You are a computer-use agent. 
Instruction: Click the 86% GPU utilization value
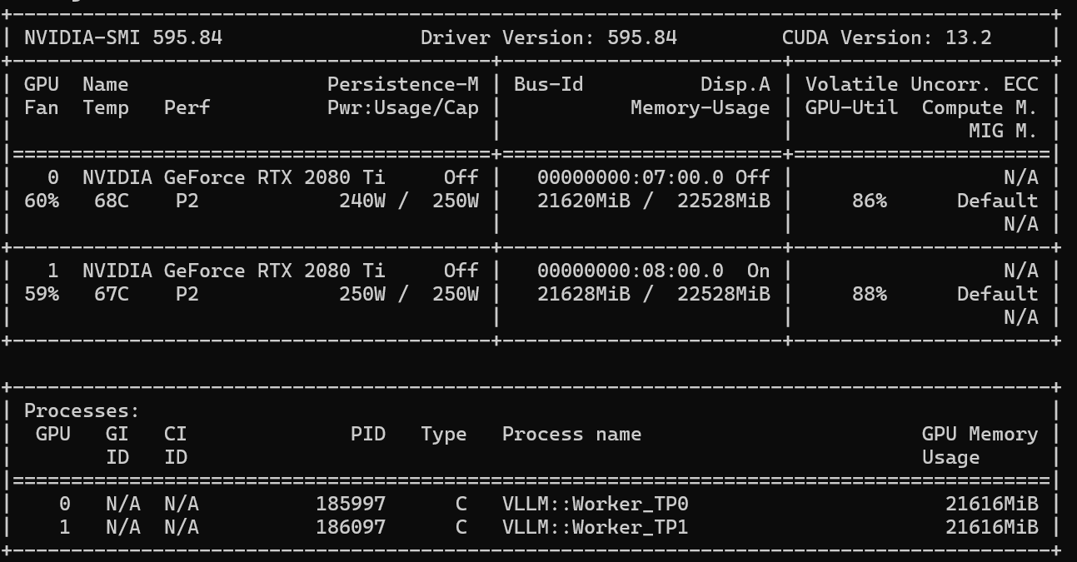click(870, 201)
